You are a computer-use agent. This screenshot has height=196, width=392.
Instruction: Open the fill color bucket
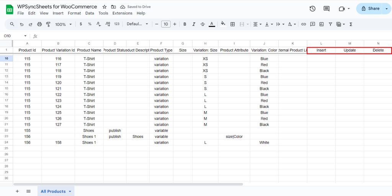(x=223, y=24)
